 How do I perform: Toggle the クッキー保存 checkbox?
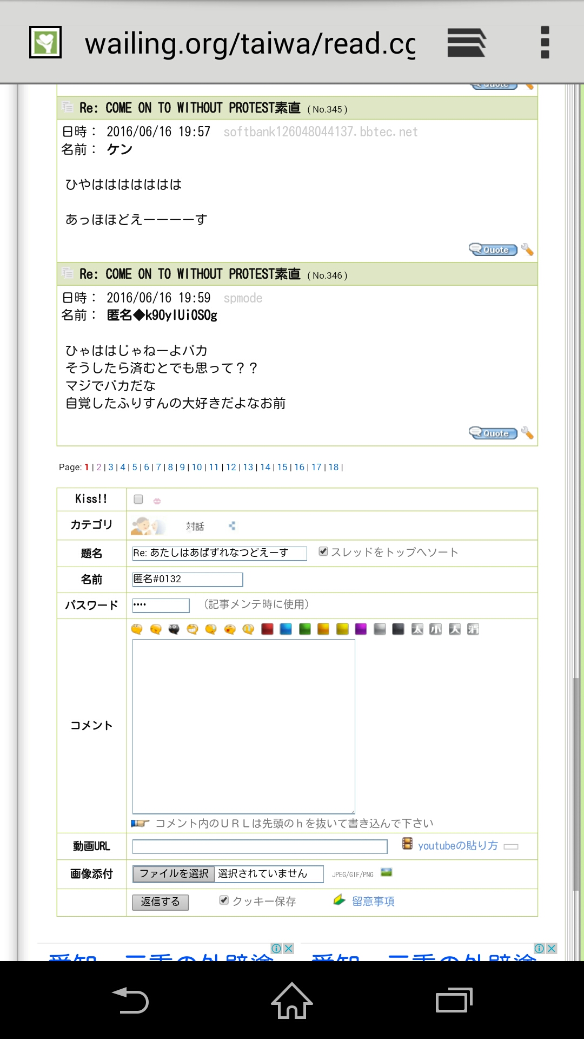224,900
